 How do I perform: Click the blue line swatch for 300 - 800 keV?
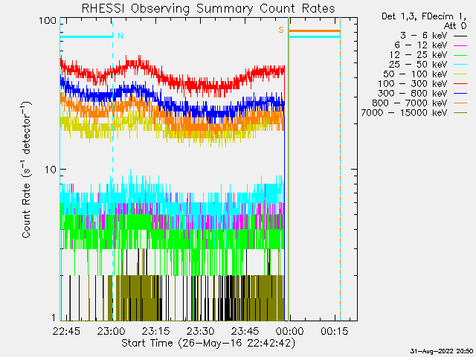[460, 94]
